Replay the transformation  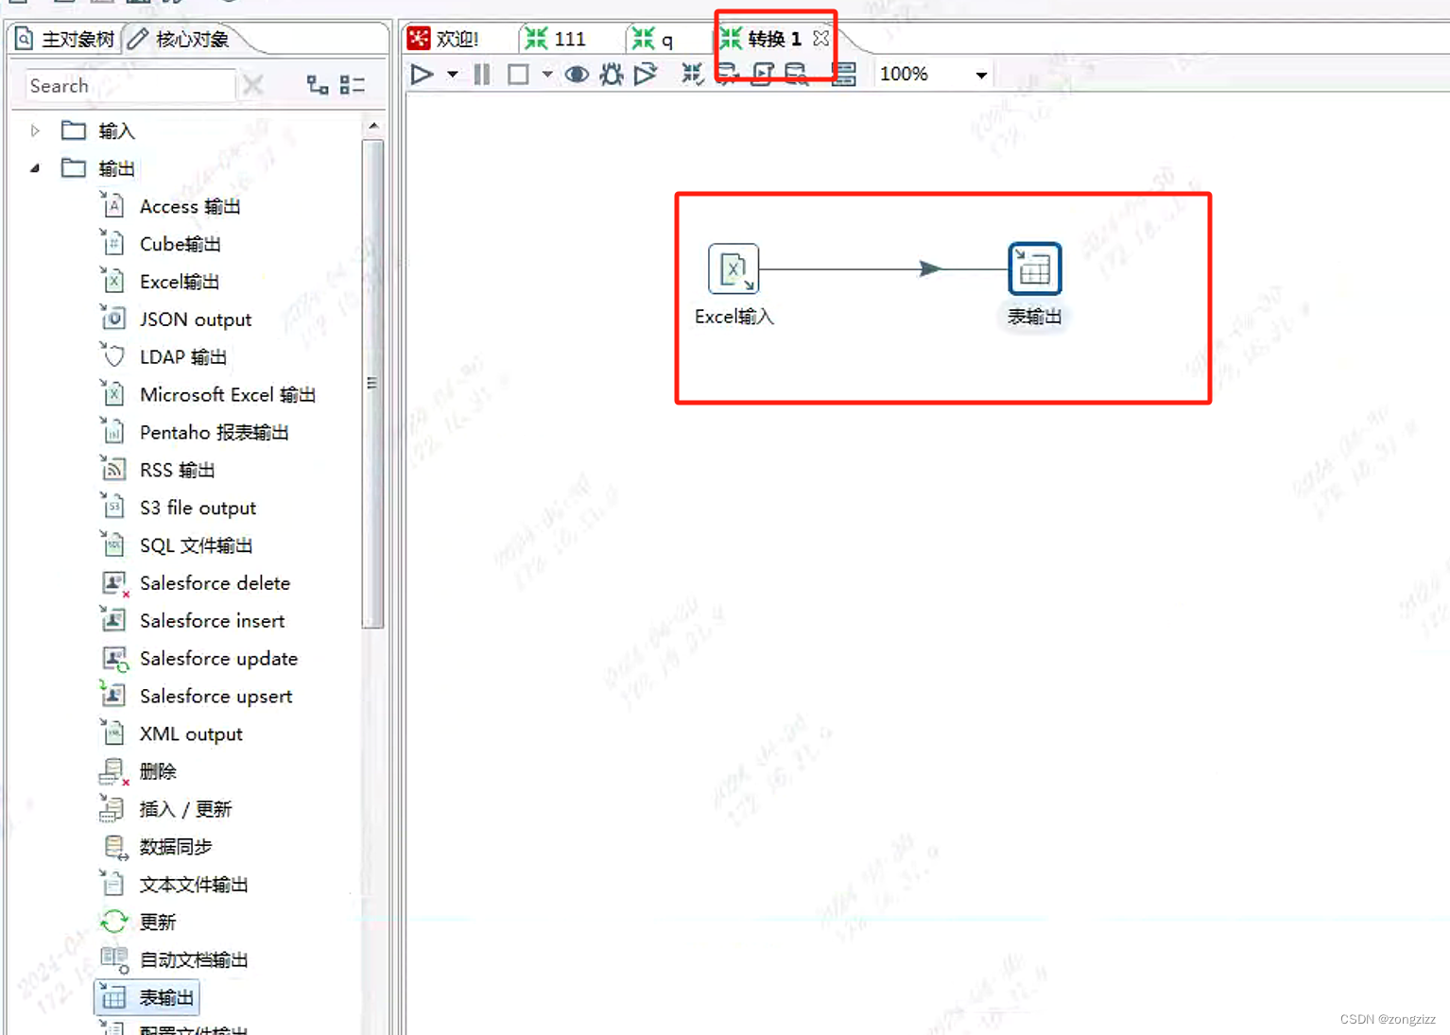647,74
